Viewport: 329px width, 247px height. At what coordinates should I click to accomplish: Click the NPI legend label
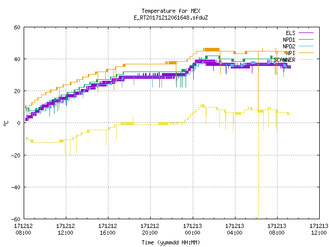coord(290,53)
